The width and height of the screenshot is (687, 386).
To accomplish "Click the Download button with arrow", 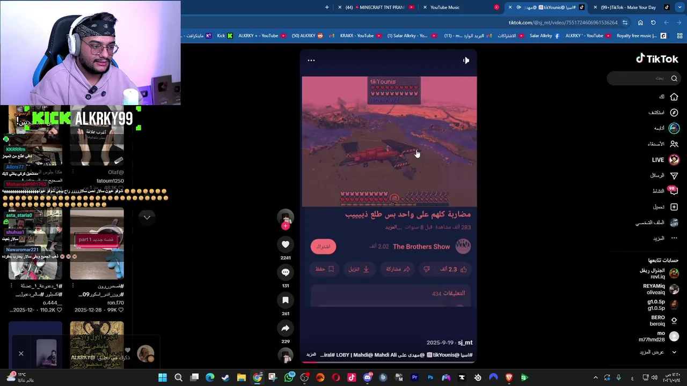I will (x=359, y=269).
